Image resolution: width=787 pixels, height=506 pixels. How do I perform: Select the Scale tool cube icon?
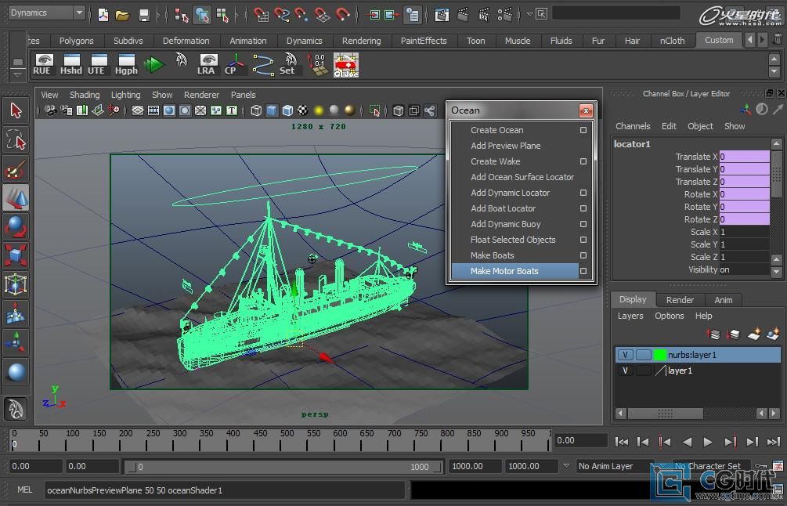tap(16, 255)
